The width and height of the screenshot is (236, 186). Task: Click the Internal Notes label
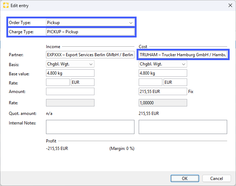coord(22,123)
